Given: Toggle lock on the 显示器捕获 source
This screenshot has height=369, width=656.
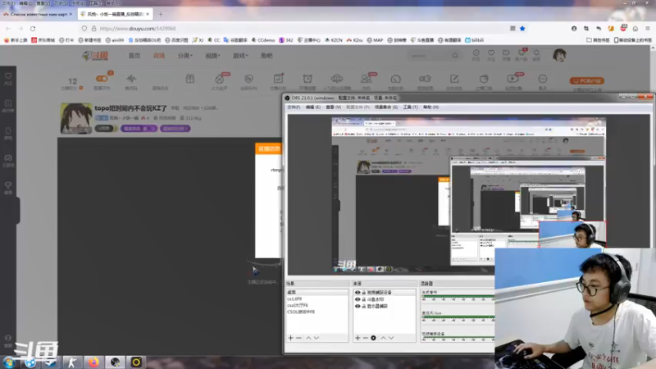Looking at the screenshot, I should pos(363,306).
